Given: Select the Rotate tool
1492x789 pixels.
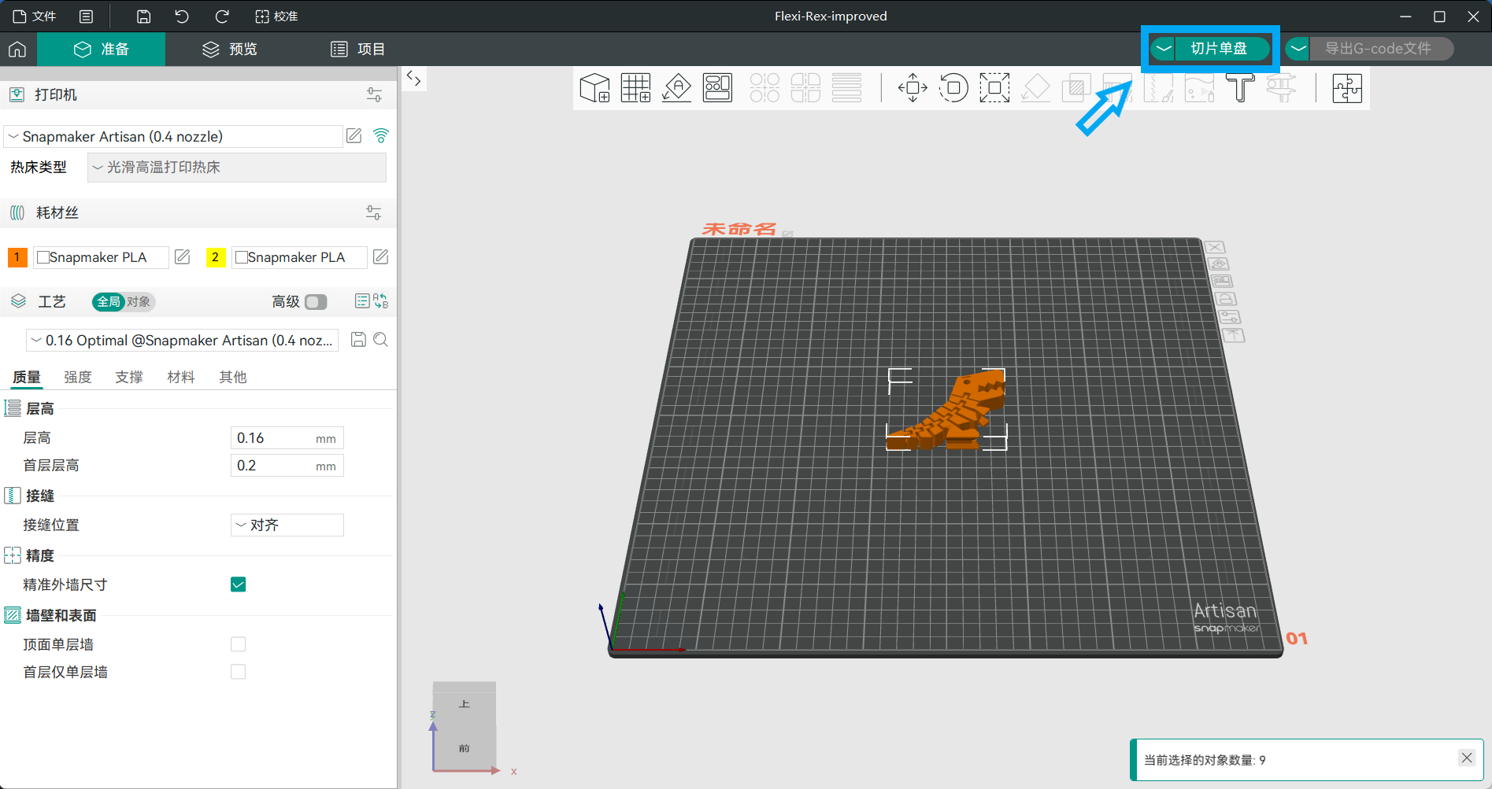Looking at the screenshot, I should (x=953, y=88).
